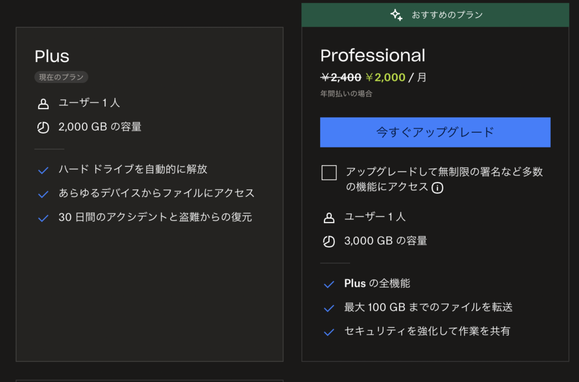Click the おすすめのプラン banner label
The image size is (579, 382).
447,15
